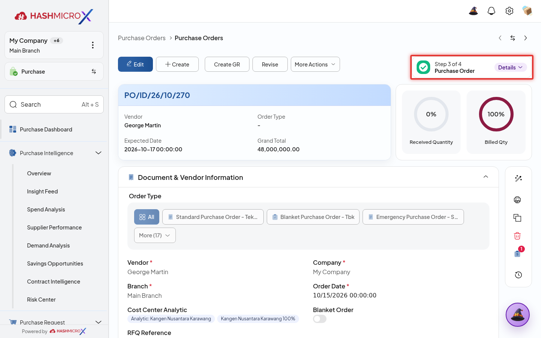Toggle the Blanket Order switch

(320, 319)
